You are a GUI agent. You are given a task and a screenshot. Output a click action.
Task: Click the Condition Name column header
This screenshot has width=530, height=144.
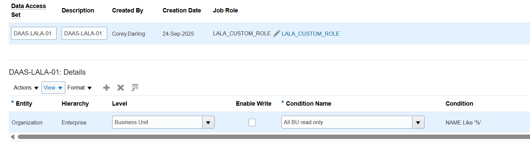click(x=308, y=104)
